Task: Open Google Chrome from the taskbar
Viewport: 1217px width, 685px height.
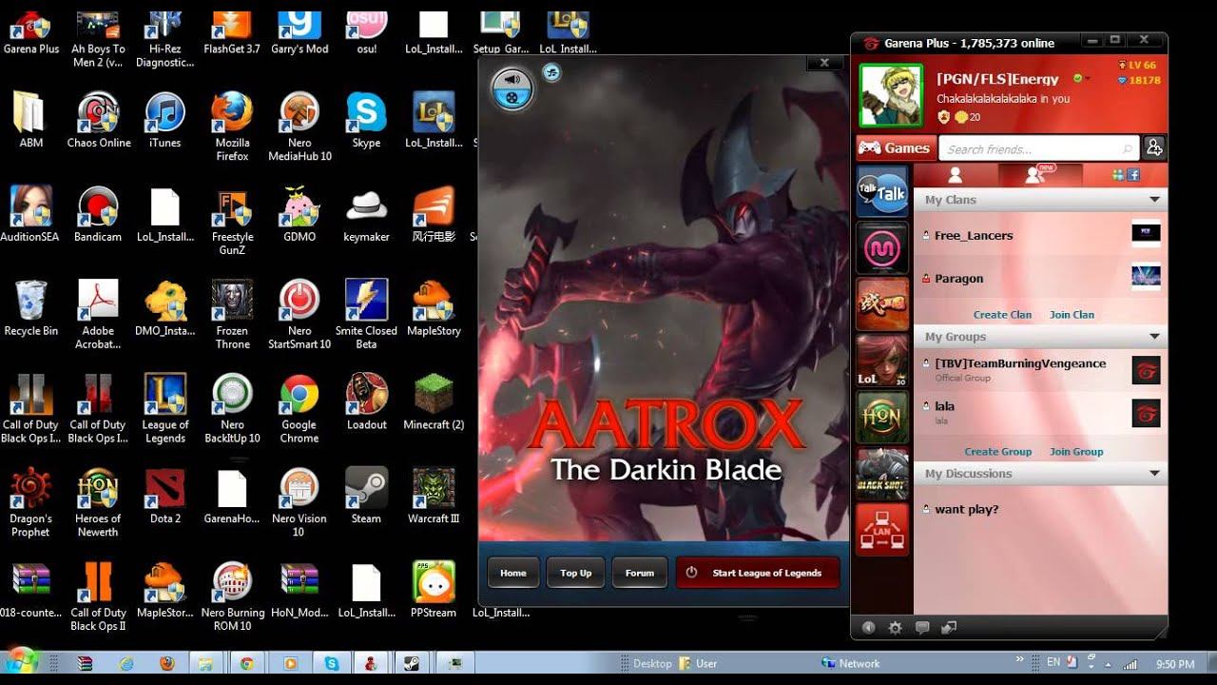Action: 246,664
